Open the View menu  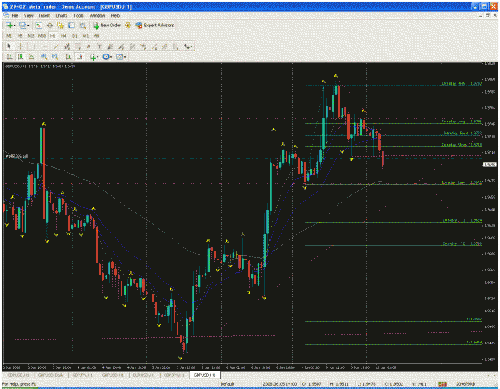[x=28, y=16]
